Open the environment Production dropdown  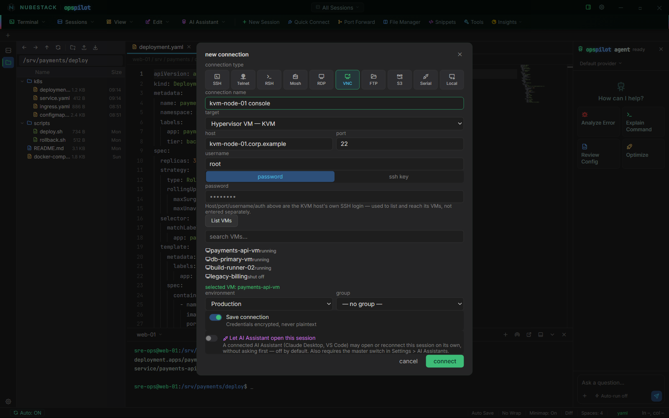click(x=269, y=304)
